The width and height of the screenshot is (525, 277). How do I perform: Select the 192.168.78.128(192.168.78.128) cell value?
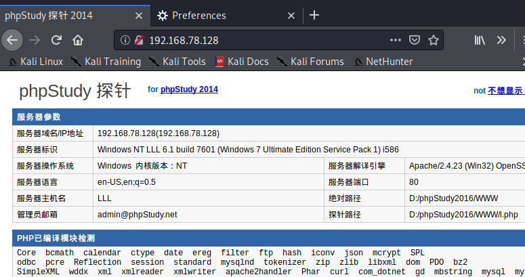pyautogui.click(x=159, y=133)
